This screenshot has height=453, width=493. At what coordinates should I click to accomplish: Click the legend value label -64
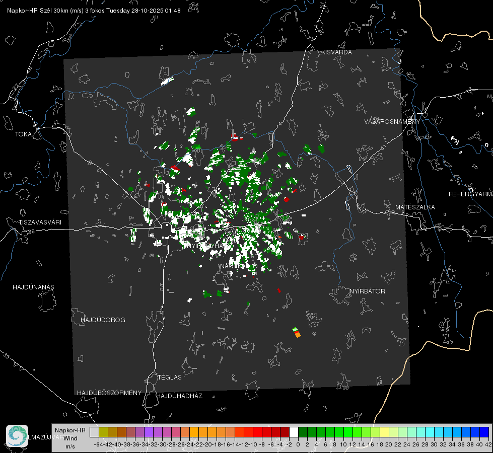click(99, 444)
